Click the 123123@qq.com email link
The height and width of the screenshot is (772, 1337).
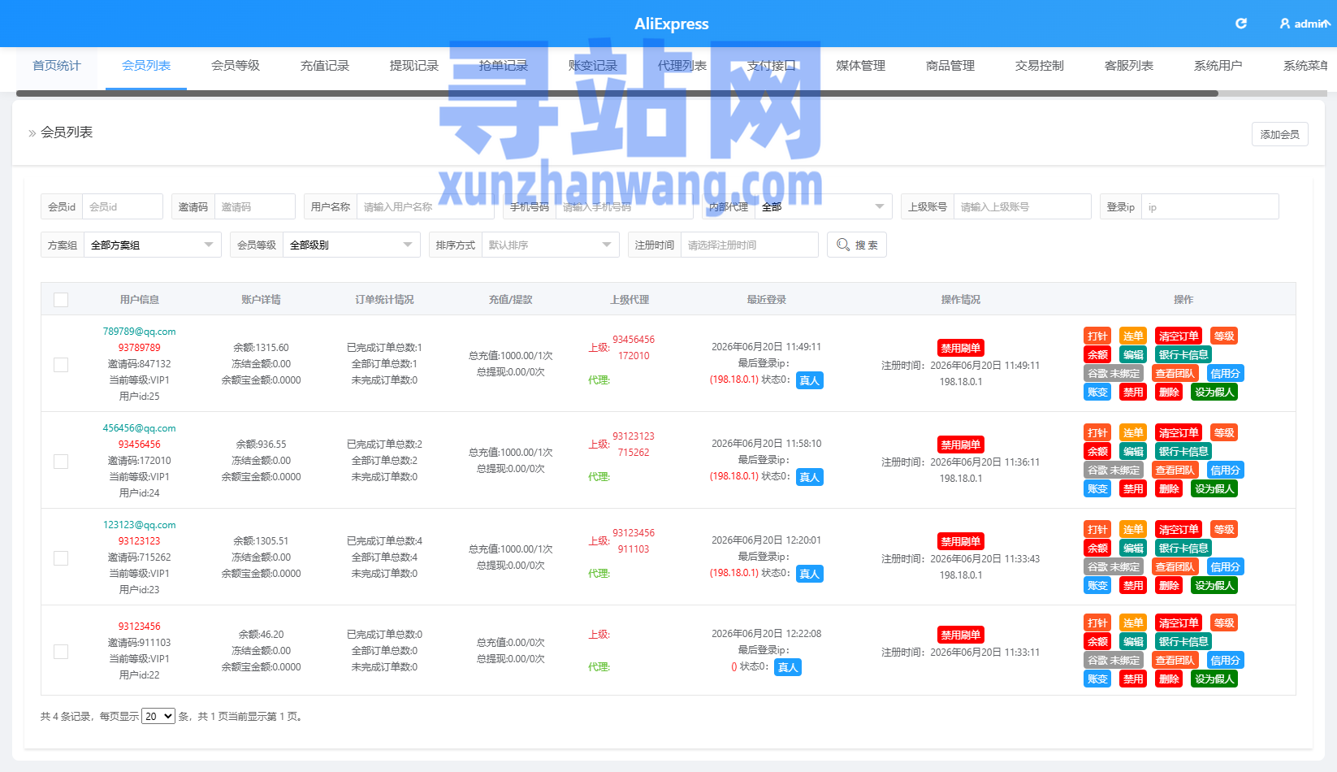coord(139,525)
